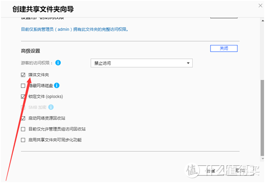Click the 关闭 button in 高级设置
This screenshot has height=183, width=265.
(x=224, y=48)
